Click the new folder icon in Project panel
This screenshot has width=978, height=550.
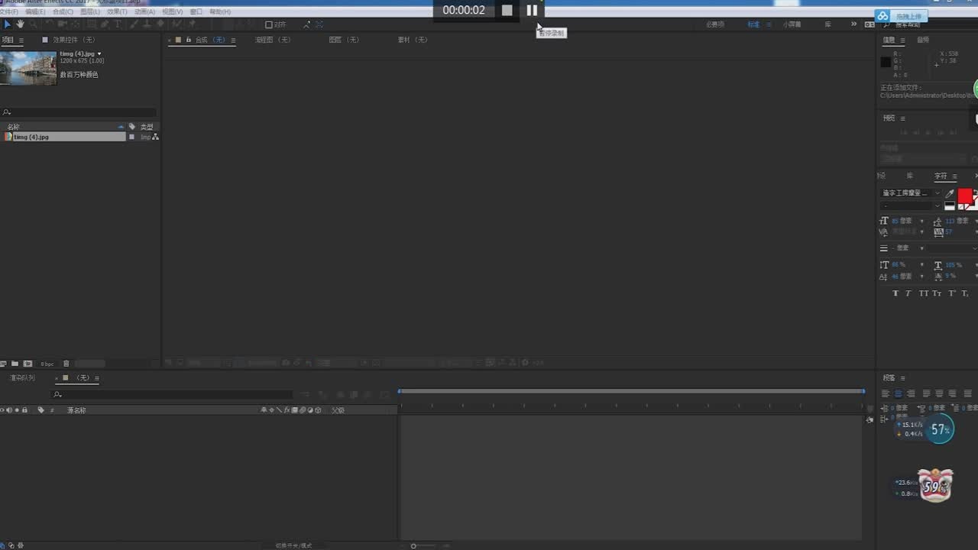pyautogui.click(x=15, y=364)
